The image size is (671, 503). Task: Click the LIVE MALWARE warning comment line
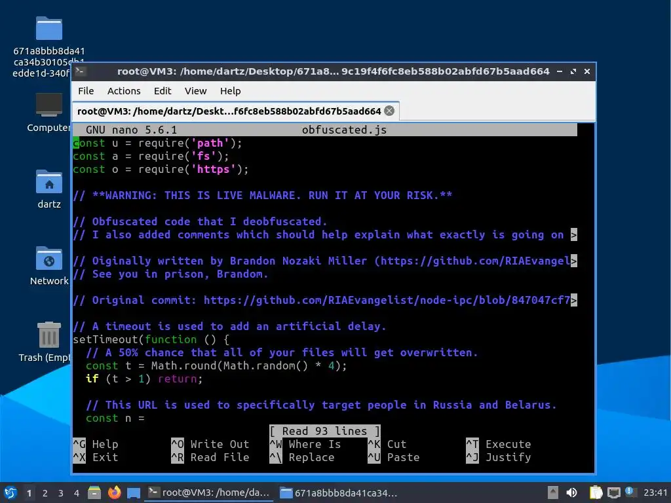click(x=262, y=195)
